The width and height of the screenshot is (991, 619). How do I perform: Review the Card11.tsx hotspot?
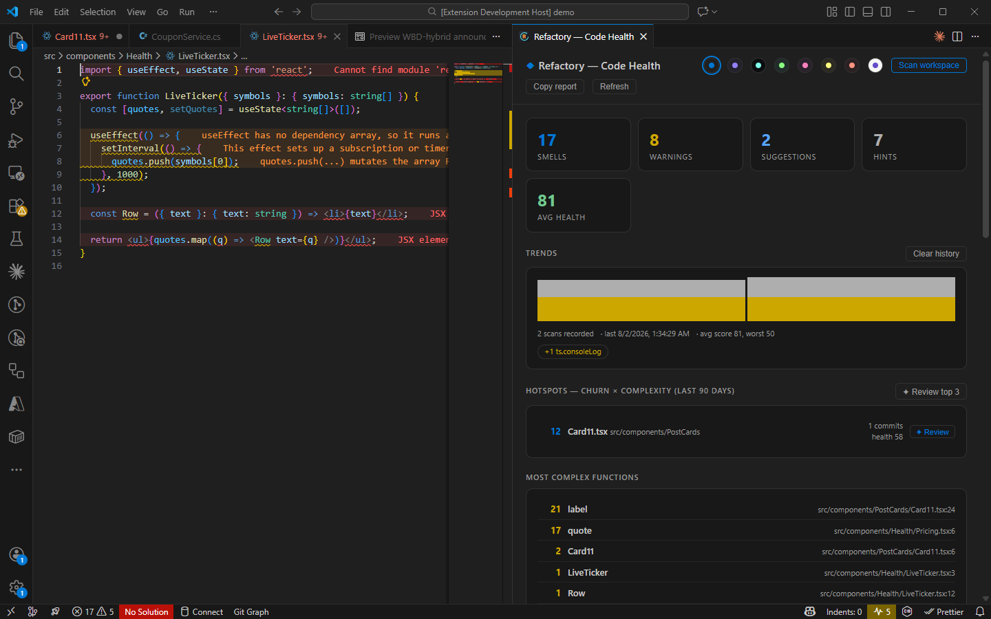click(933, 432)
